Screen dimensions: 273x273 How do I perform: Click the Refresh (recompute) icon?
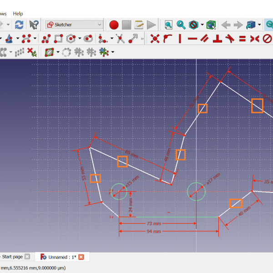19,25
